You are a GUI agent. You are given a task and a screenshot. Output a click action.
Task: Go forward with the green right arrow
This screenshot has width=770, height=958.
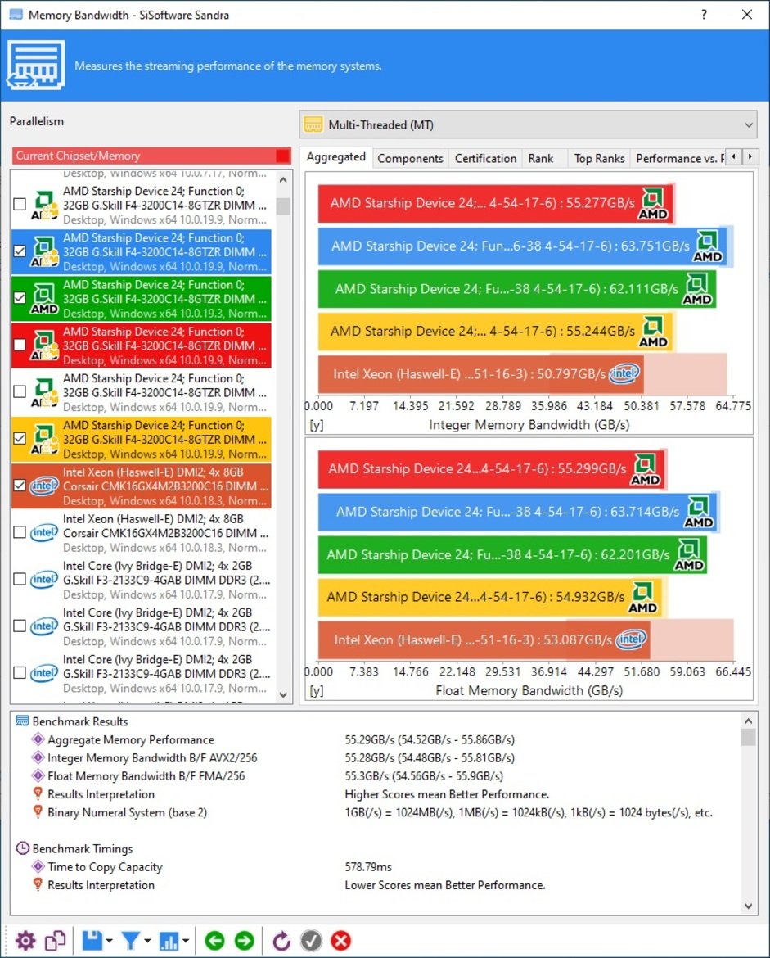click(x=244, y=940)
